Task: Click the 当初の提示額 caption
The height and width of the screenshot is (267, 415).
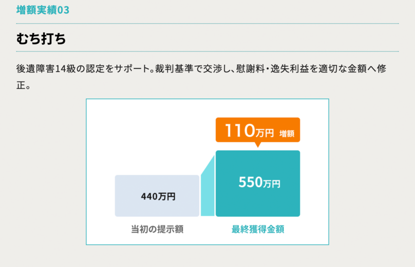Action: coord(157,229)
